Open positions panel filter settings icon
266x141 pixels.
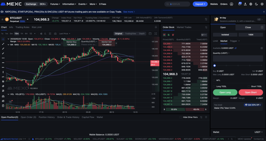[201, 117]
